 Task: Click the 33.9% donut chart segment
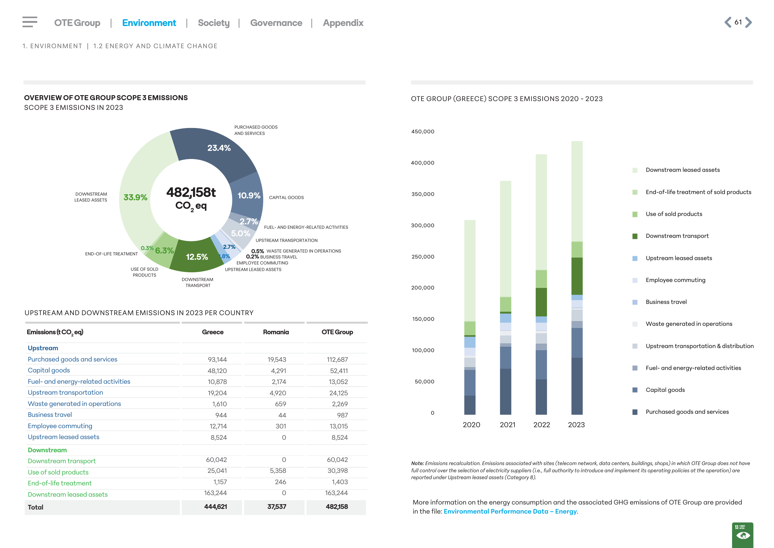click(x=135, y=197)
